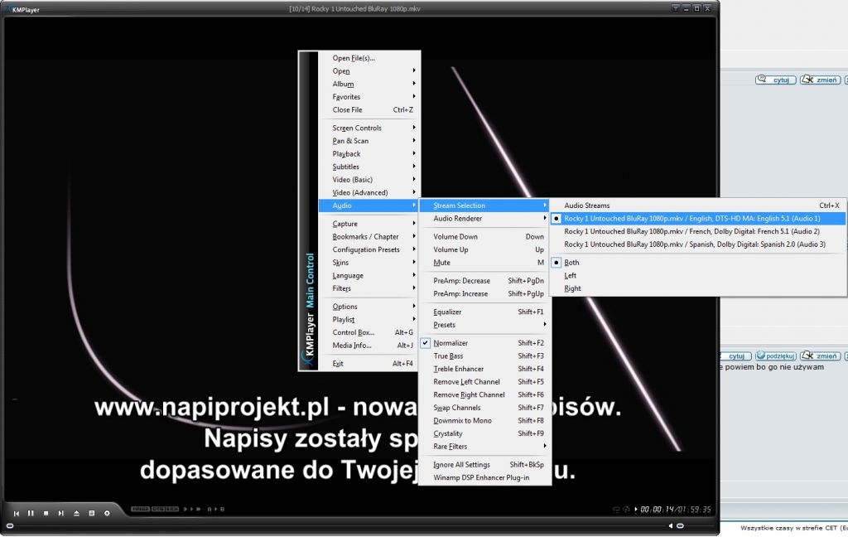Screen dimensions: 848x537
Task: Click Control Box... menu entry
Action: coord(369,332)
